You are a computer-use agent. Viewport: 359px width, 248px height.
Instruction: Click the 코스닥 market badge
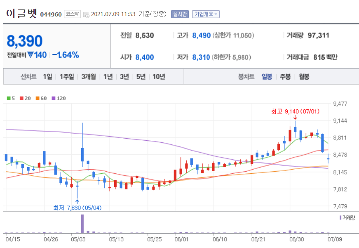[72, 14]
